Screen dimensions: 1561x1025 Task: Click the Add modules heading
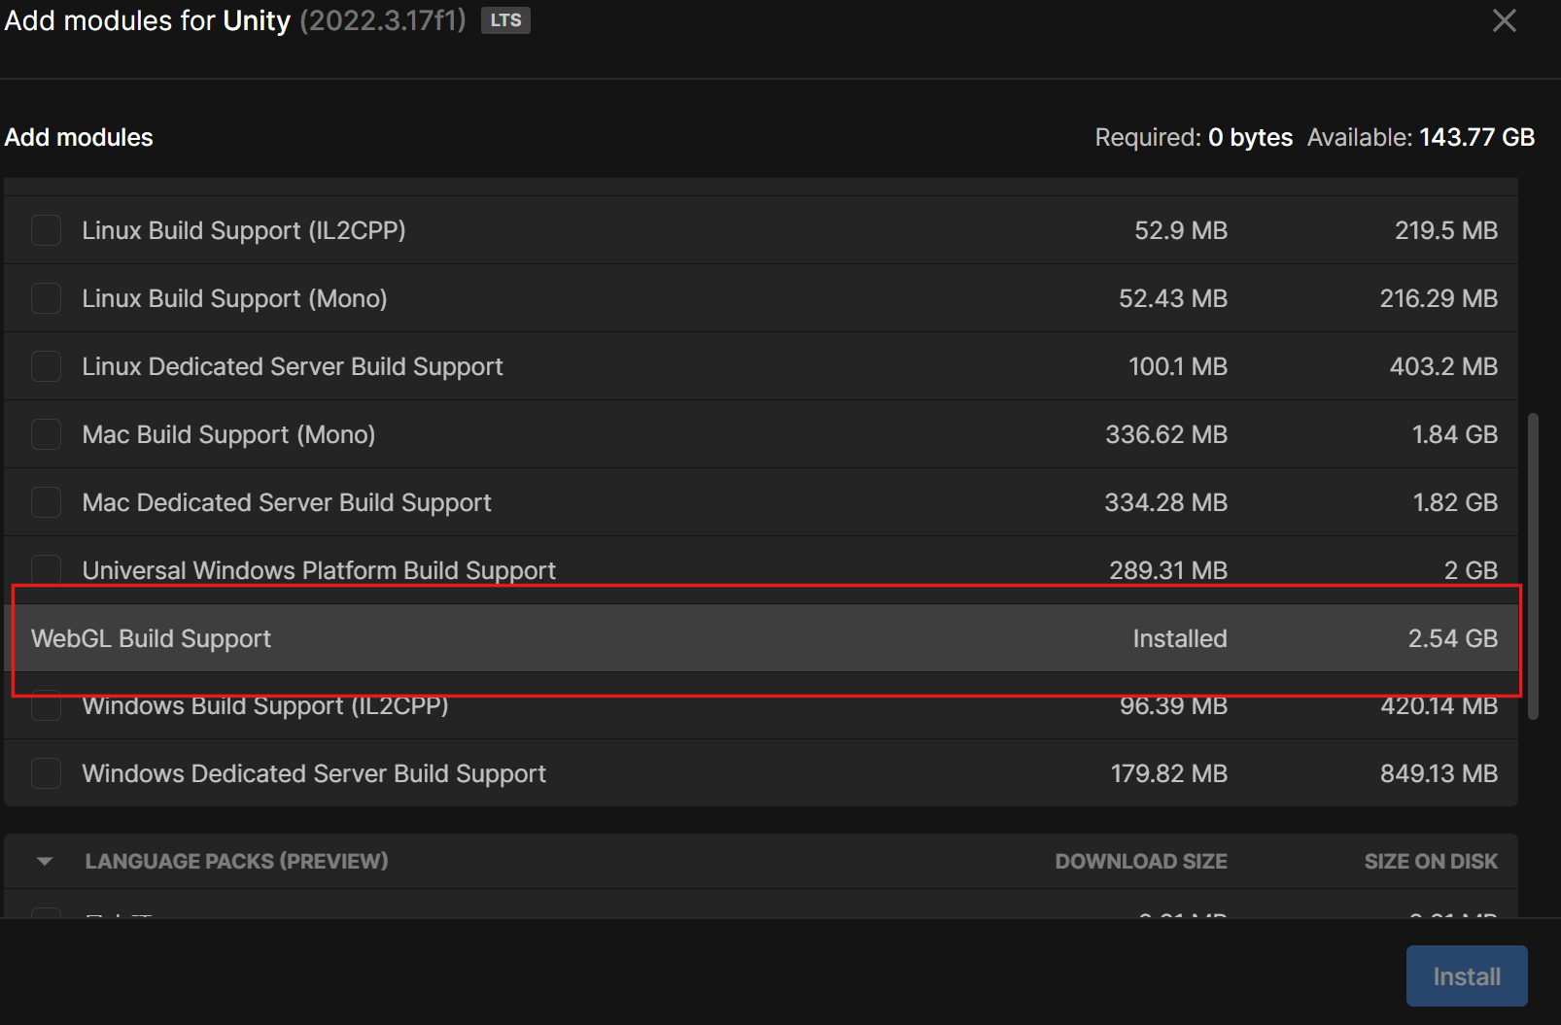coord(79,137)
